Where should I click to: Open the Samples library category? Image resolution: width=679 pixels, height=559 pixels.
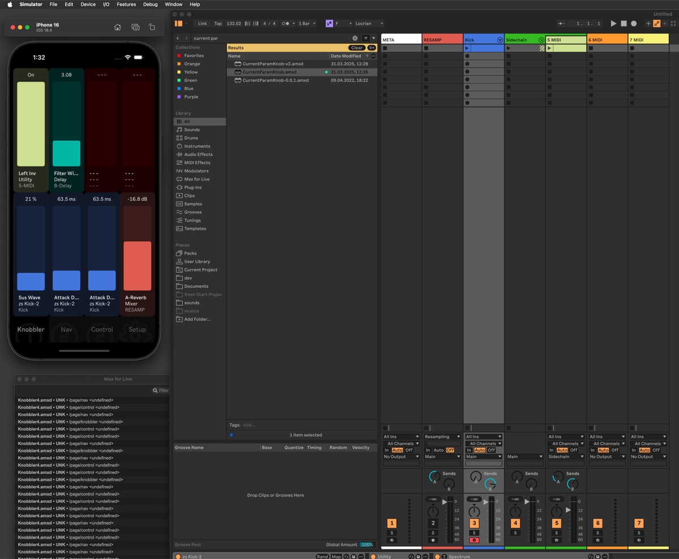coord(193,204)
